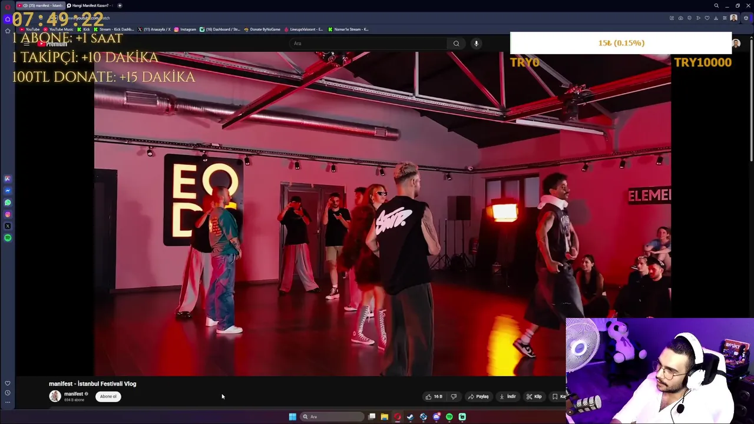Open the YouTube Premium logo home
This screenshot has width=754, height=424.
pyautogui.click(x=53, y=44)
